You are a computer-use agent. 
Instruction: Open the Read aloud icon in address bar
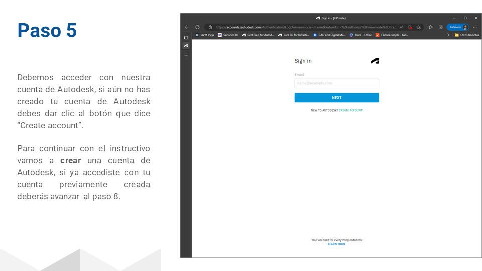click(x=402, y=27)
